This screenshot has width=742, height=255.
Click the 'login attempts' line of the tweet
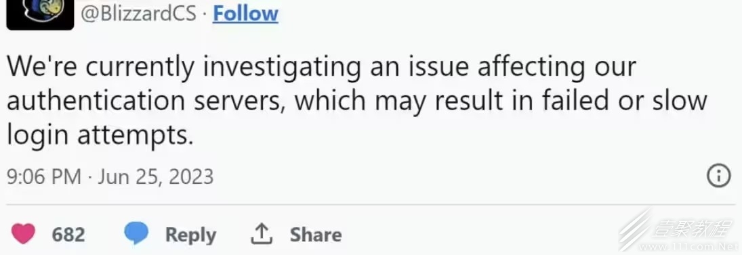pos(100,136)
